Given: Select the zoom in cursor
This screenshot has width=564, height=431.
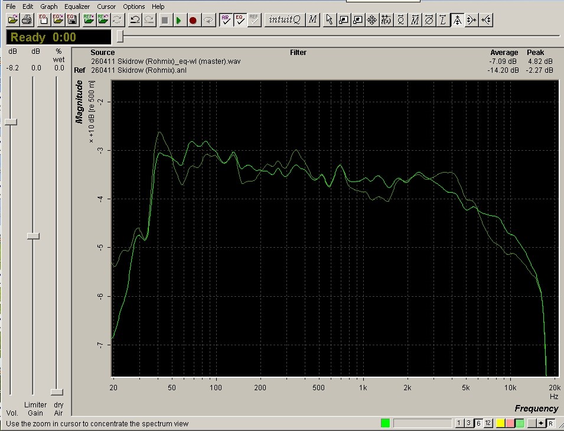Looking at the screenshot, I should click(x=344, y=20).
